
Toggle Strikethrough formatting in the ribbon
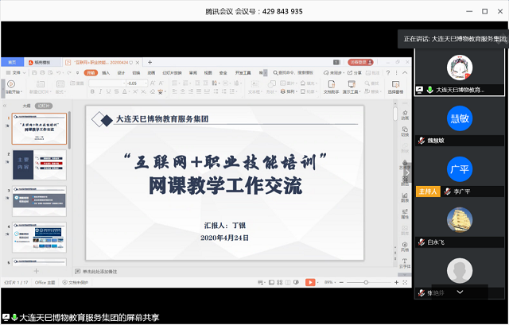[x=117, y=92]
